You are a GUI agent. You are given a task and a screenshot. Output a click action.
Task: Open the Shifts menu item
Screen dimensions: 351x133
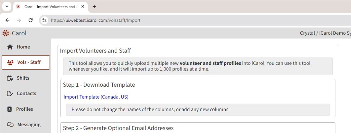23,78
